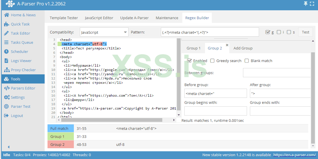Click the Tools cubes icon
The width and height of the screenshot is (318, 159).
[x=7, y=79]
